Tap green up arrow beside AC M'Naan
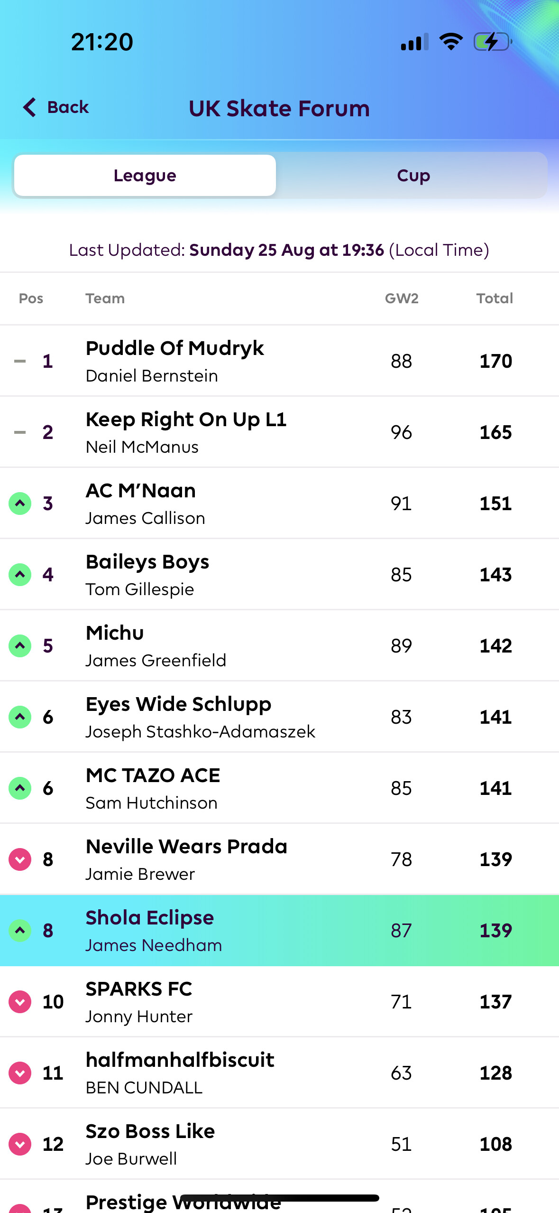Screen dimensions: 559x1213 tap(20, 503)
